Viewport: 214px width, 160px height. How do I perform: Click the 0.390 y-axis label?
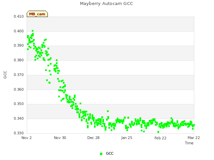(19, 45)
